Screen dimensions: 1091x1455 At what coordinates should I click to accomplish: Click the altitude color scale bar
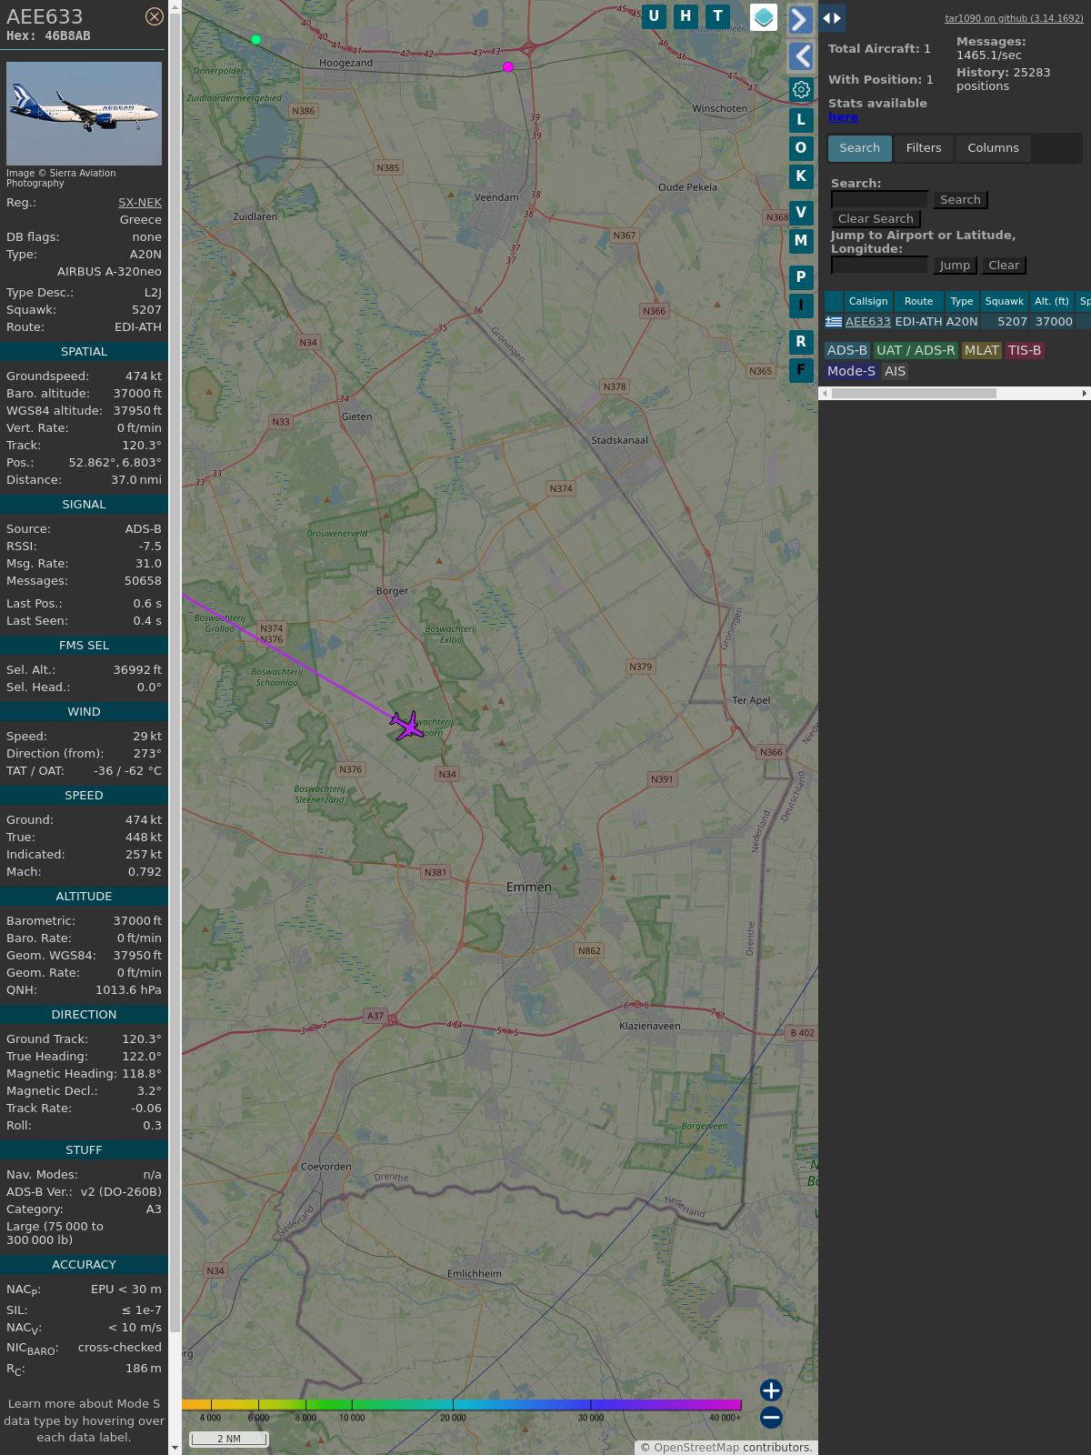[462, 1405]
